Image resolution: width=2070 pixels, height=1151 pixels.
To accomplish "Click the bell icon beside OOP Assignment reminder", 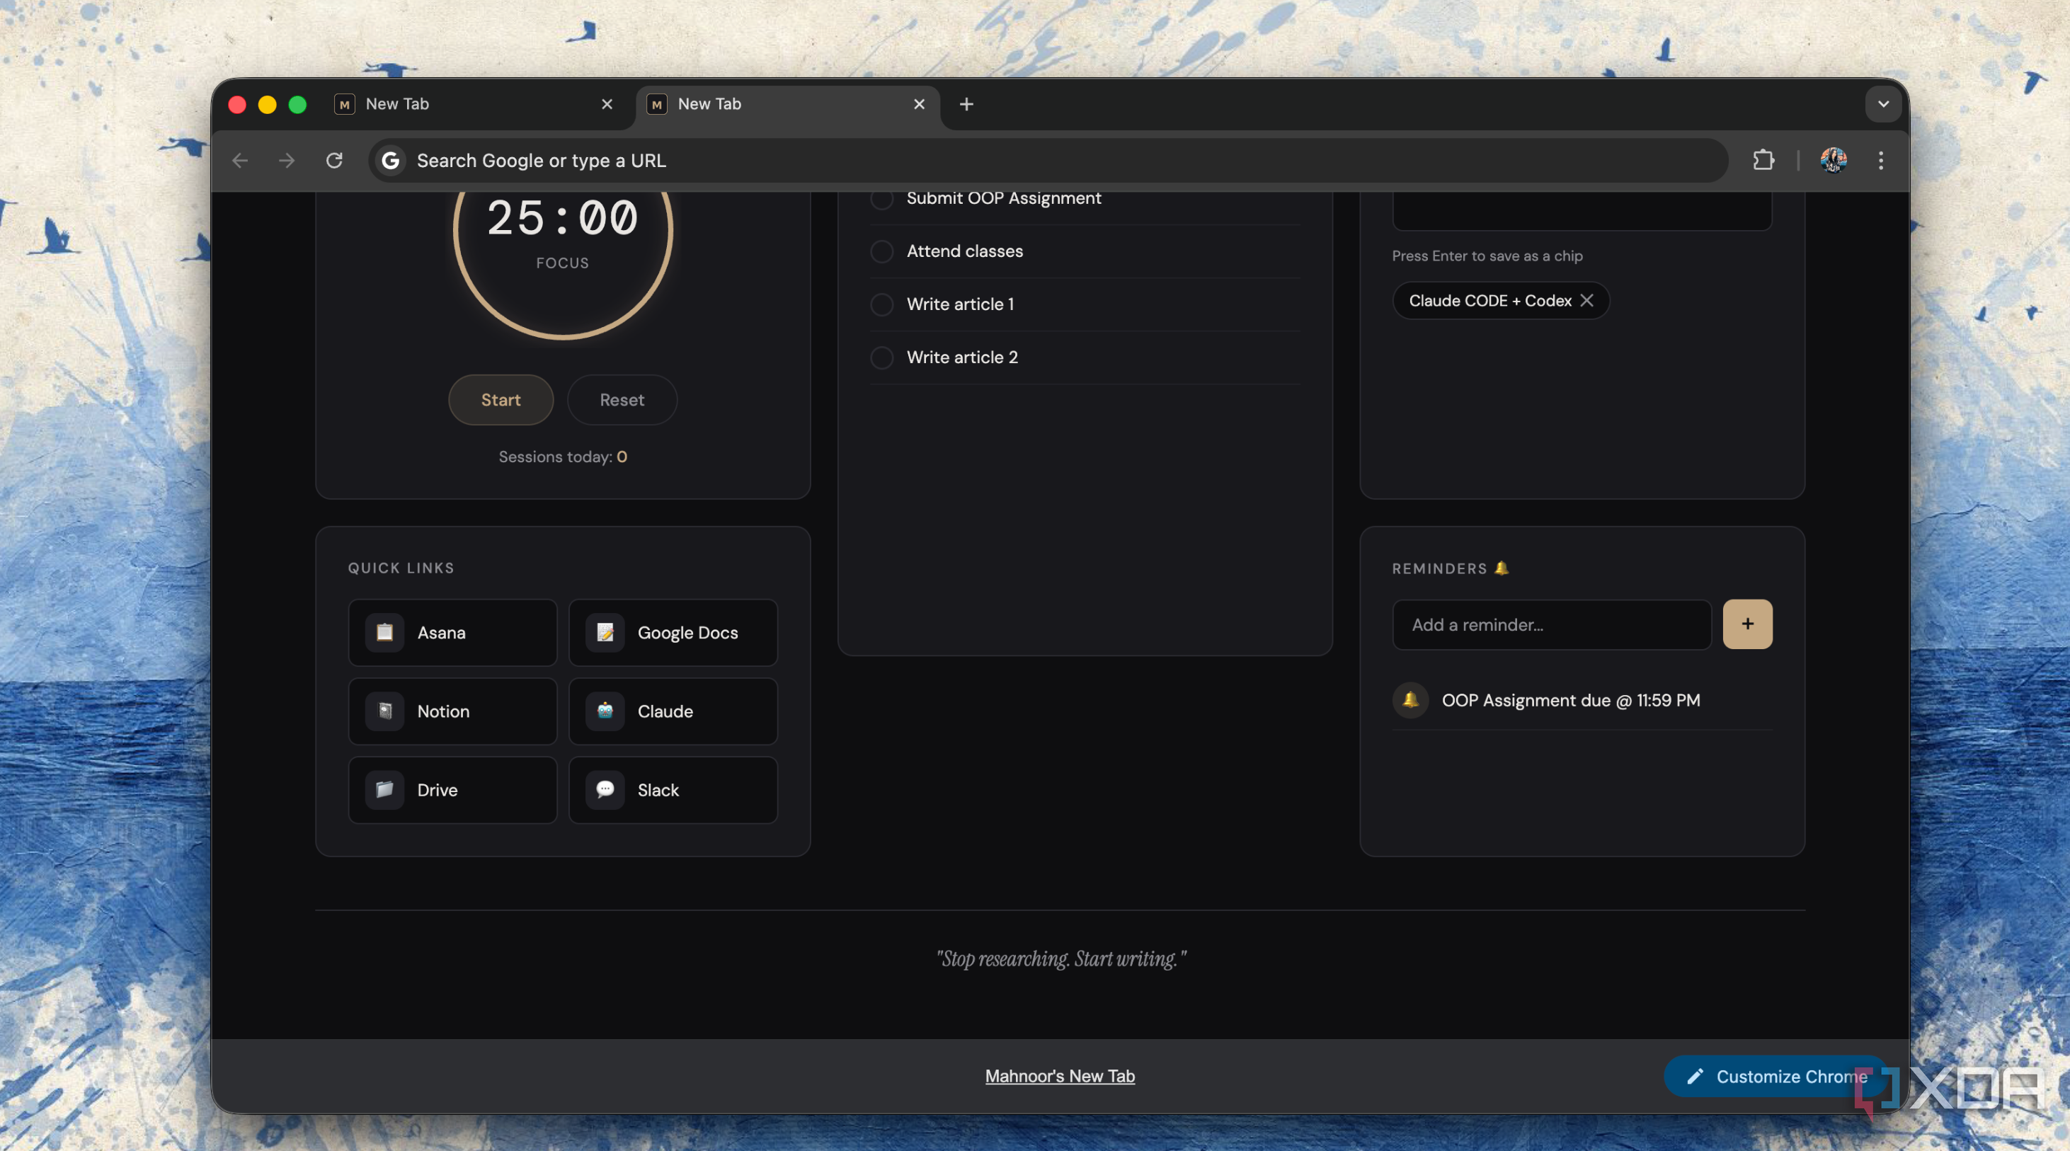I will [1410, 700].
